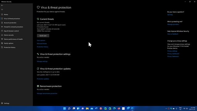Open taskbar clock and date
197x111 pixels.
(192, 109)
